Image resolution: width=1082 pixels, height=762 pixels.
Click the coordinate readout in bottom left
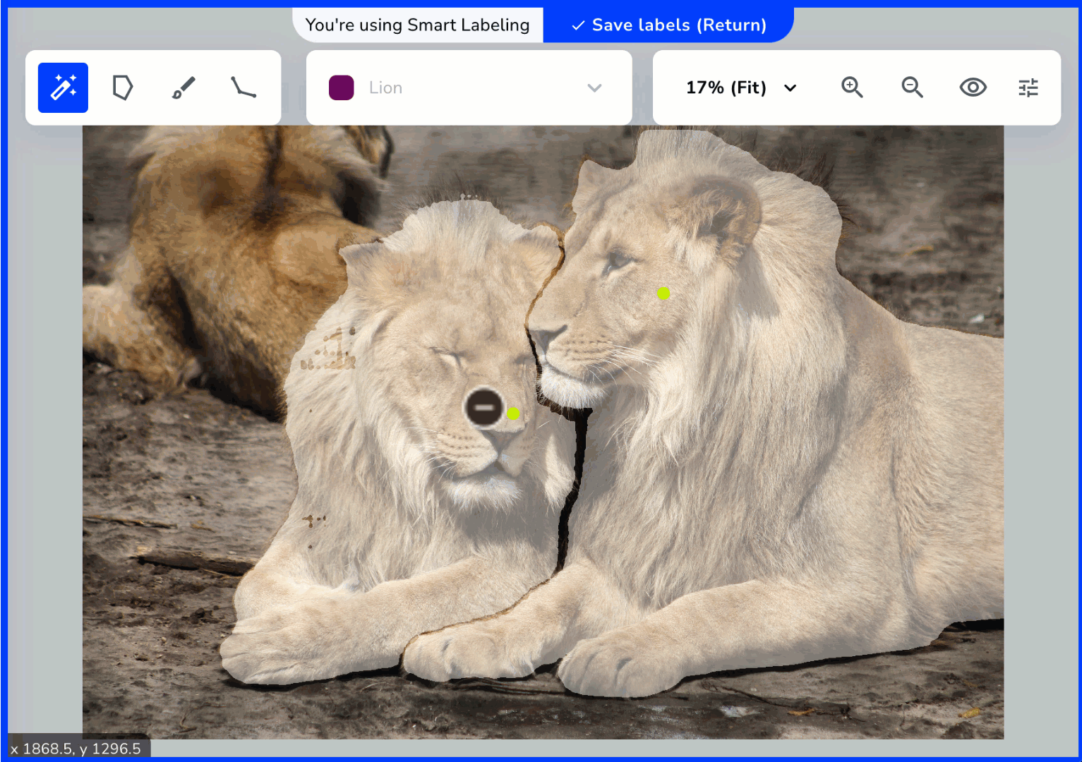[78, 748]
